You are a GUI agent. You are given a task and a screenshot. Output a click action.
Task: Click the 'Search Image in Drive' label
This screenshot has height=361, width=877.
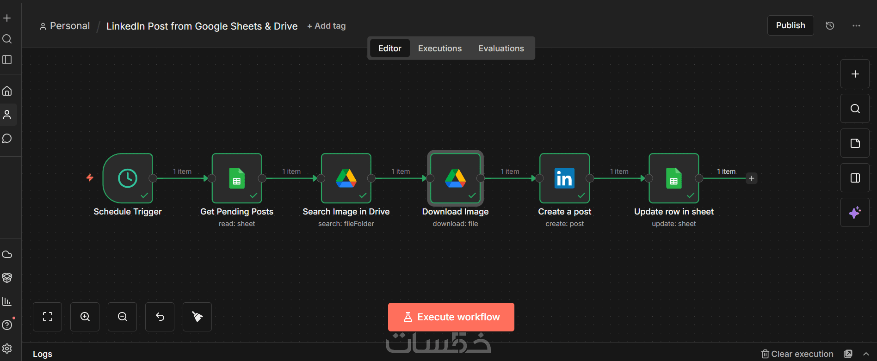coord(346,212)
